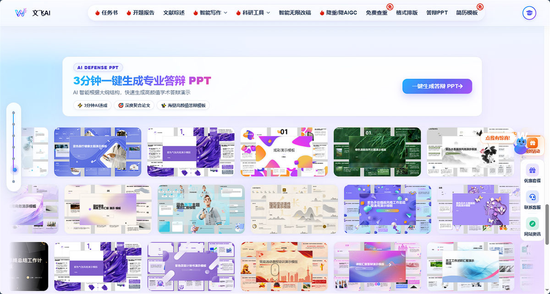The image size is (550, 294).
Task: Click the 优惠套餐 gift icon
Action: [x=532, y=170]
